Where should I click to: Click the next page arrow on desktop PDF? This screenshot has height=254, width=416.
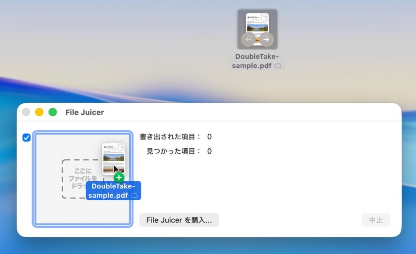tap(266, 40)
